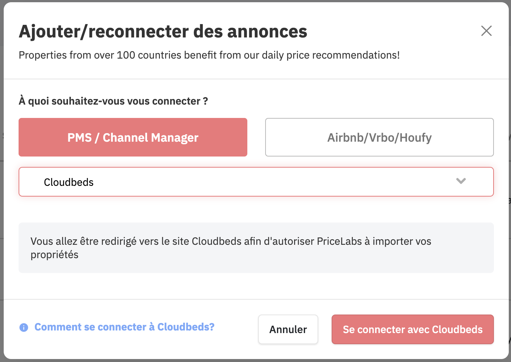The width and height of the screenshot is (511, 362).
Task: Switch to the Airbnb/Vrbo/Houfy option
Action: point(379,137)
